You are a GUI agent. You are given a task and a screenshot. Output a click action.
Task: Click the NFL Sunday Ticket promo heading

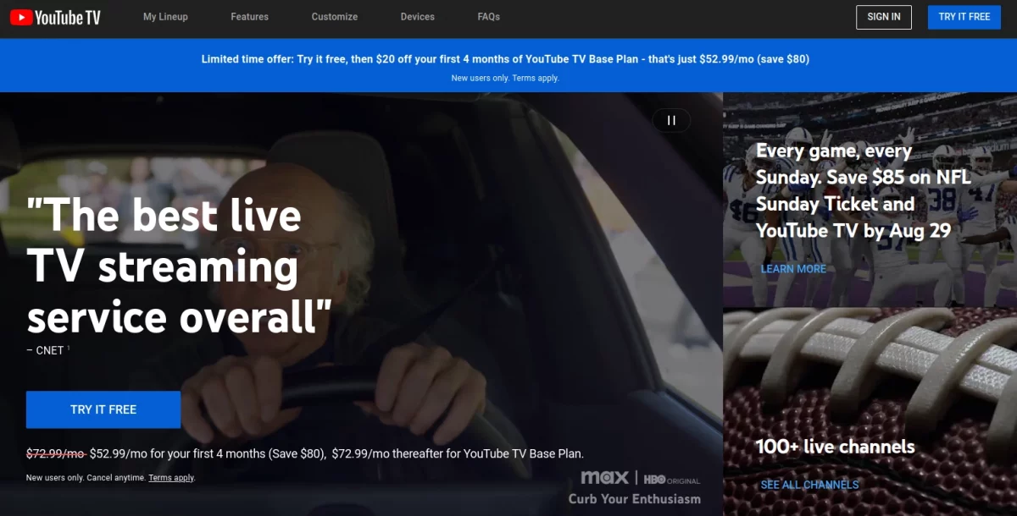863,190
